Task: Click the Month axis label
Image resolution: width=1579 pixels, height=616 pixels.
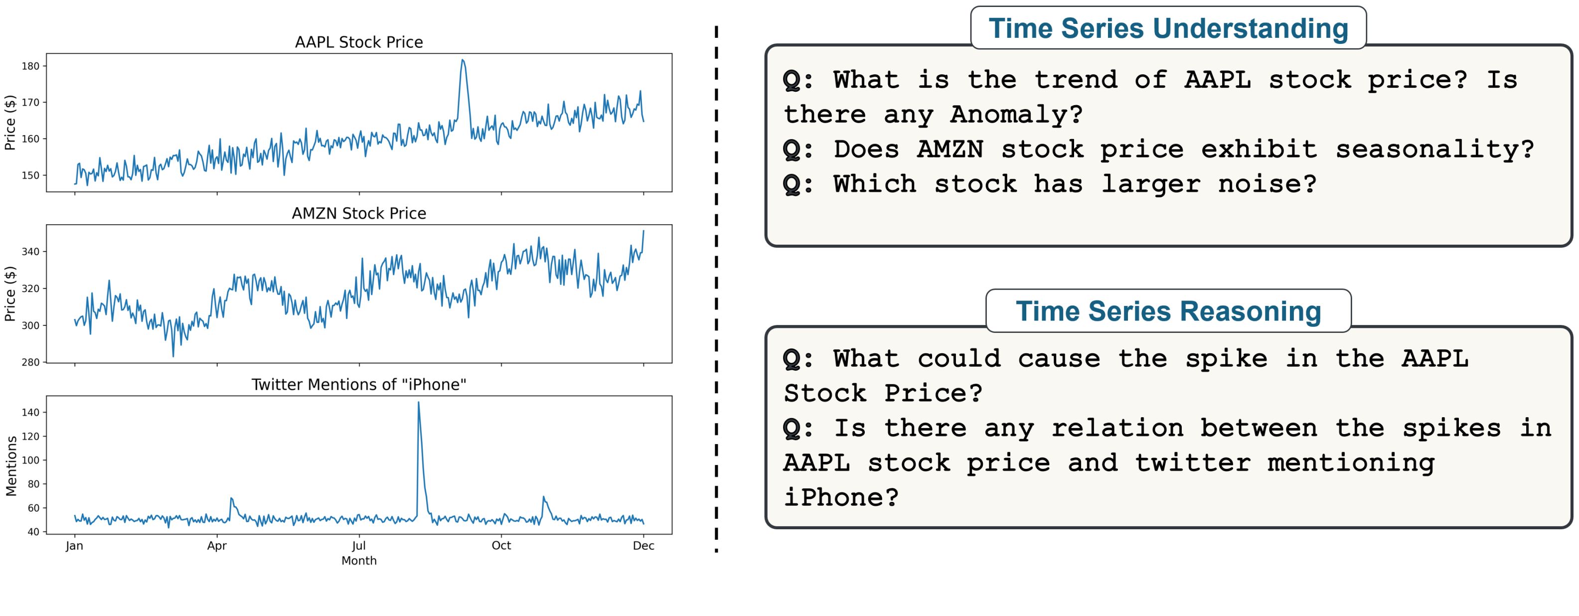Action: point(358,561)
